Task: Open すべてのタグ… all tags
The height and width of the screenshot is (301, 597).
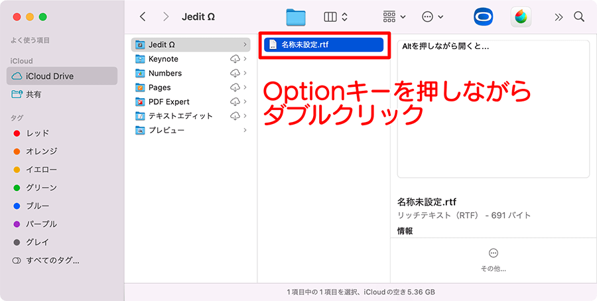Action: tap(46, 261)
